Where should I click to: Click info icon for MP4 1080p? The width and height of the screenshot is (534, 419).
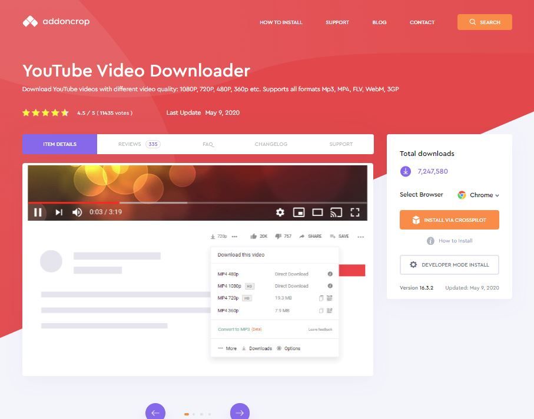click(x=330, y=286)
